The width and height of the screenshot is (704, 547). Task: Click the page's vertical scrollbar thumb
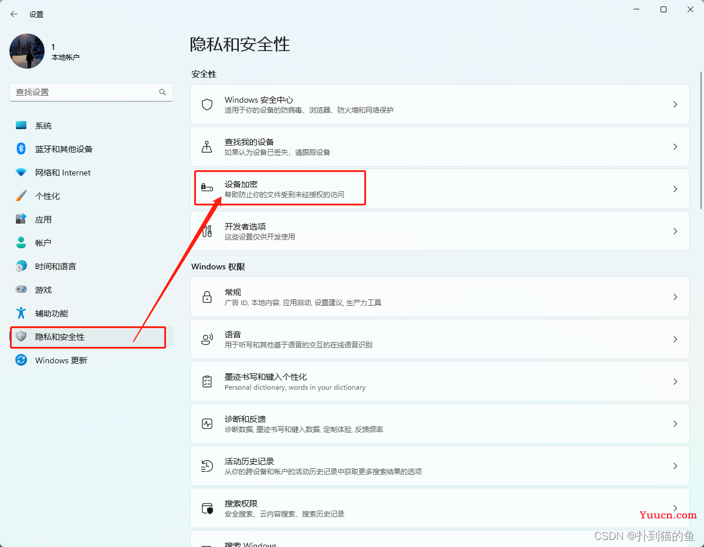coord(700,140)
